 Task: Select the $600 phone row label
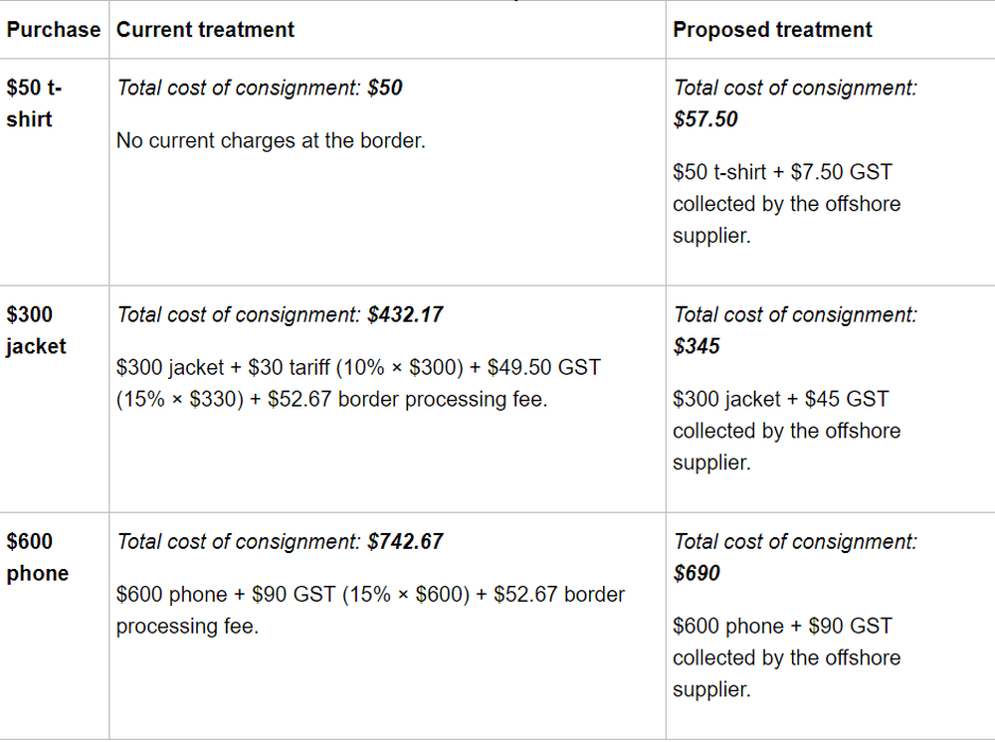tap(38, 557)
